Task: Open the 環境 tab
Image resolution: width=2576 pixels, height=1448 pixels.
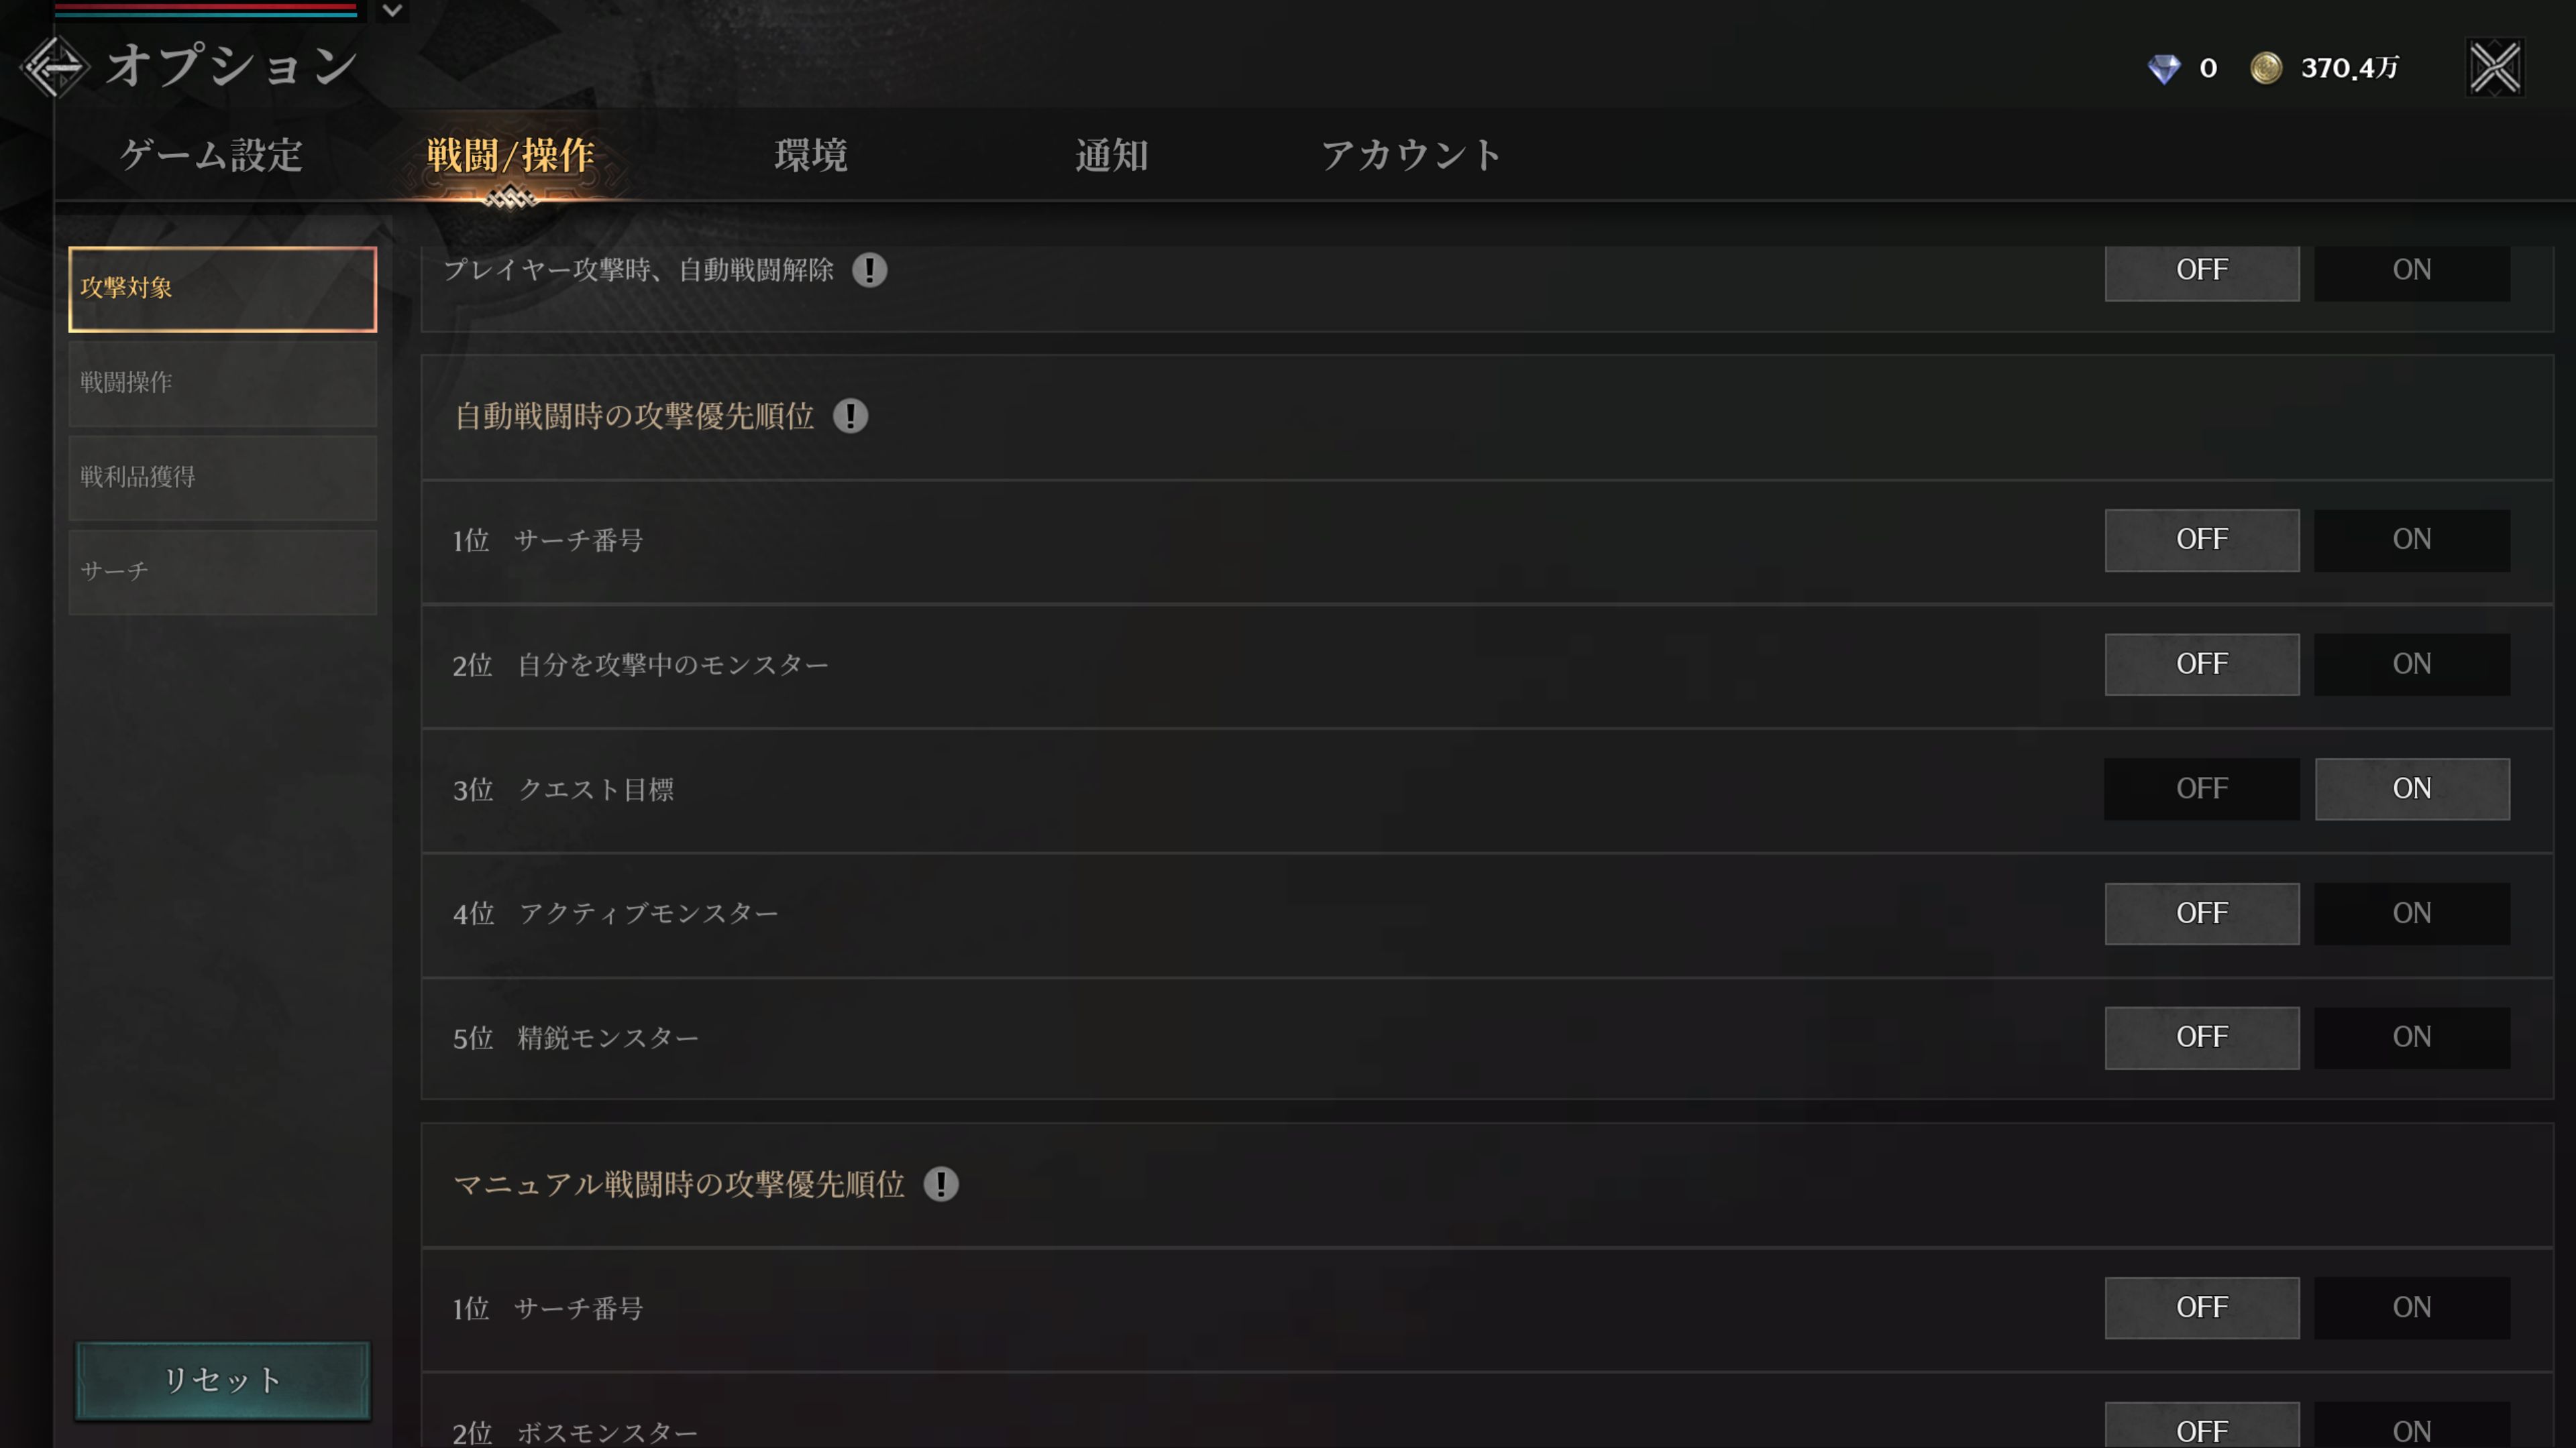Action: point(811,156)
